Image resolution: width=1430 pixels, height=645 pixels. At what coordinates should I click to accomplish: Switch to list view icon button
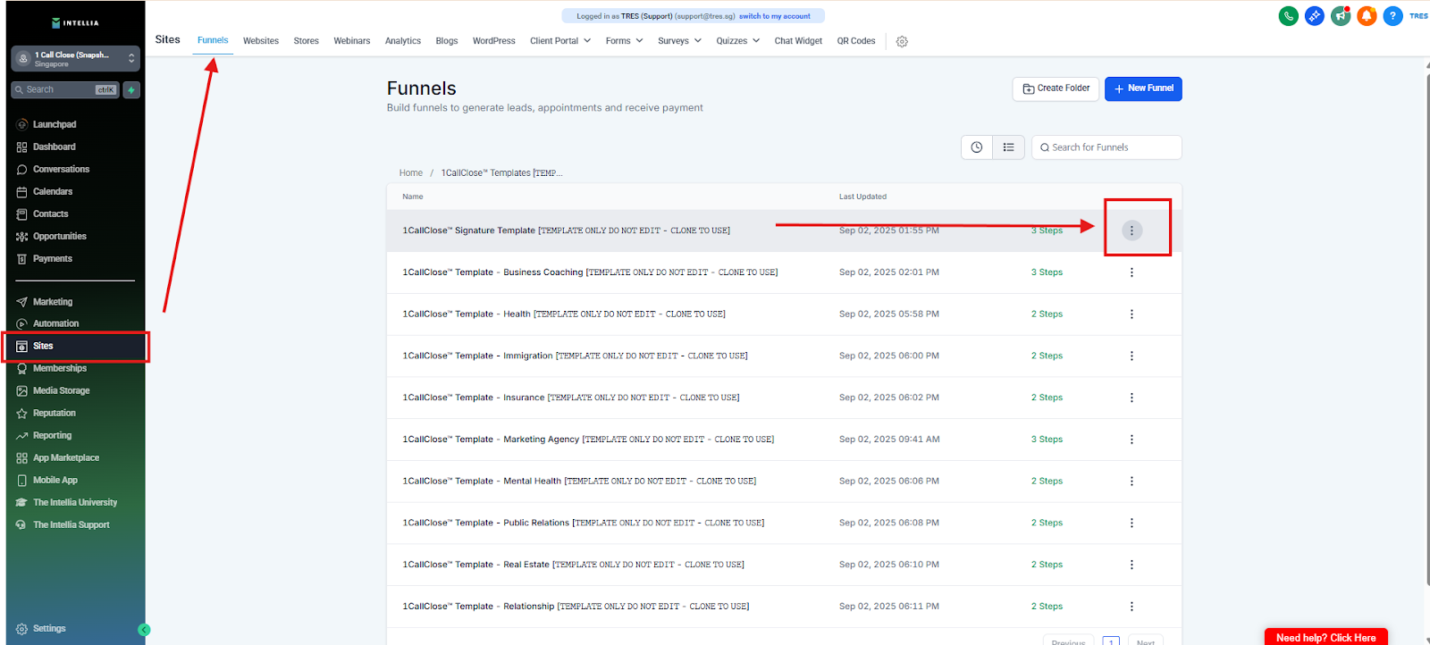coord(1009,147)
